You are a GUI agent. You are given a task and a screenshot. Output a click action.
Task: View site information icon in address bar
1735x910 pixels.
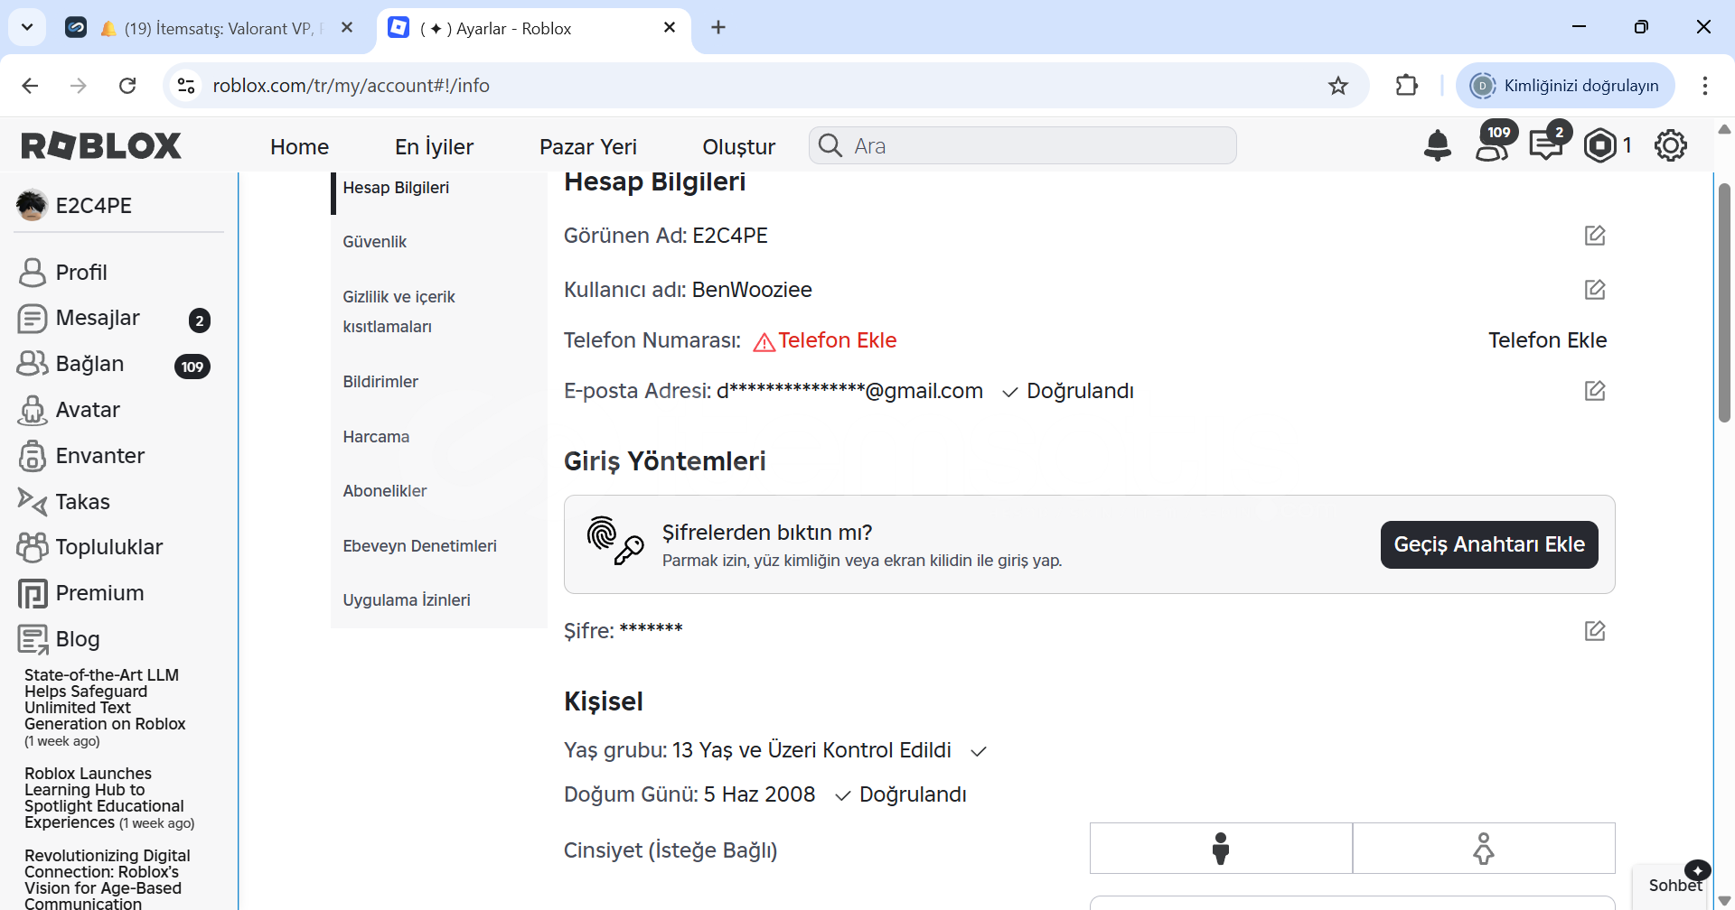[x=186, y=86]
